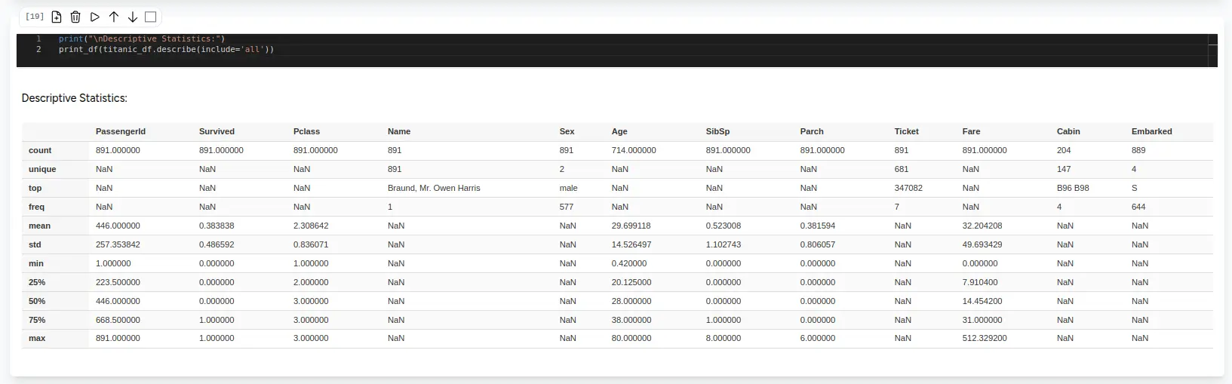
Task: Click the Fare 25% value 7.910400
Action: (x=980, y=282)
